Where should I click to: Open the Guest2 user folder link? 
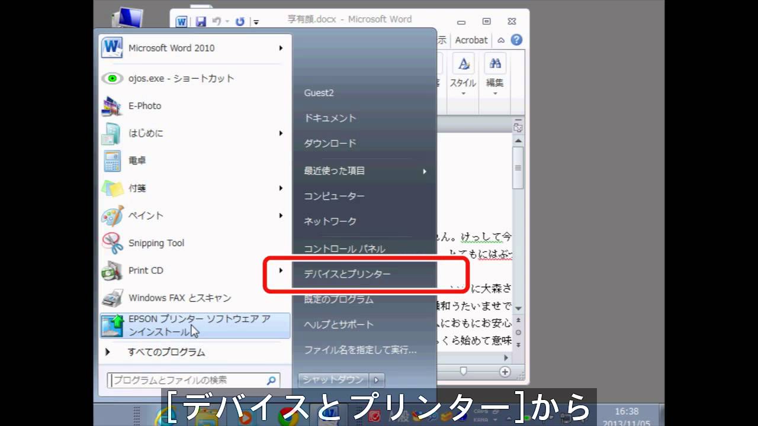319,92
